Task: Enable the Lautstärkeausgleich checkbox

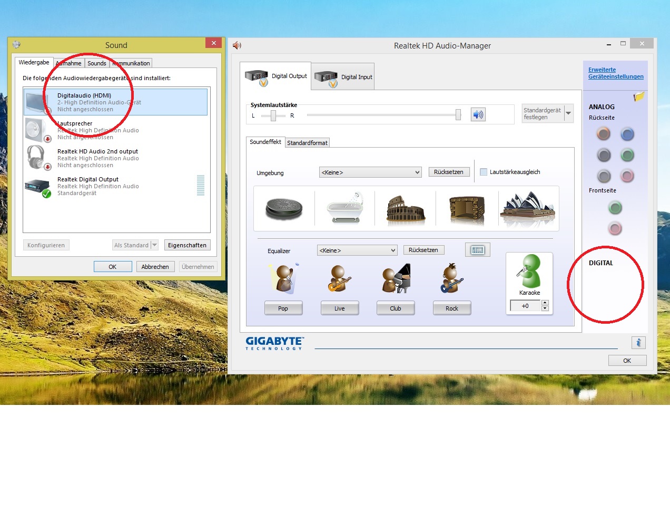Action: (484, 172)
